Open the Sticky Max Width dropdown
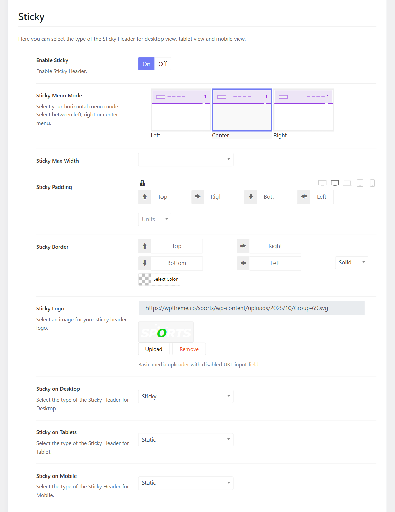The image size is (395, 512). (x=185, y=160)
